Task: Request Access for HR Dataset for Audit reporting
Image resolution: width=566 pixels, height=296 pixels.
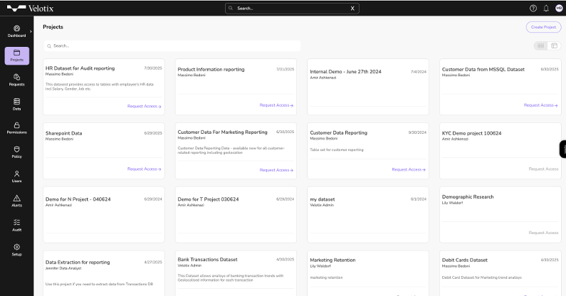Action: 144,106
